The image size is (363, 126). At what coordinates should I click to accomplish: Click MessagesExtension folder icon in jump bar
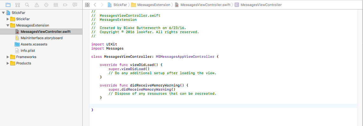134,5
